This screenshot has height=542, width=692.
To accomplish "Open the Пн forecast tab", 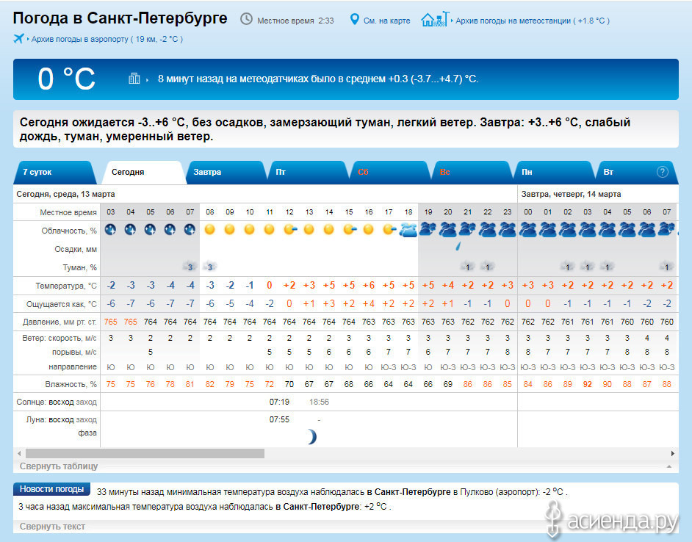I will click(554, 172).
